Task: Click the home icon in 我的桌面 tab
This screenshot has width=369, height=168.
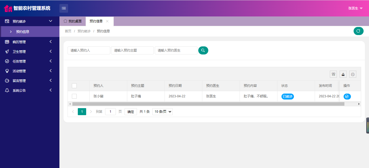Action: pyautogui.click(x=65, y=21)
